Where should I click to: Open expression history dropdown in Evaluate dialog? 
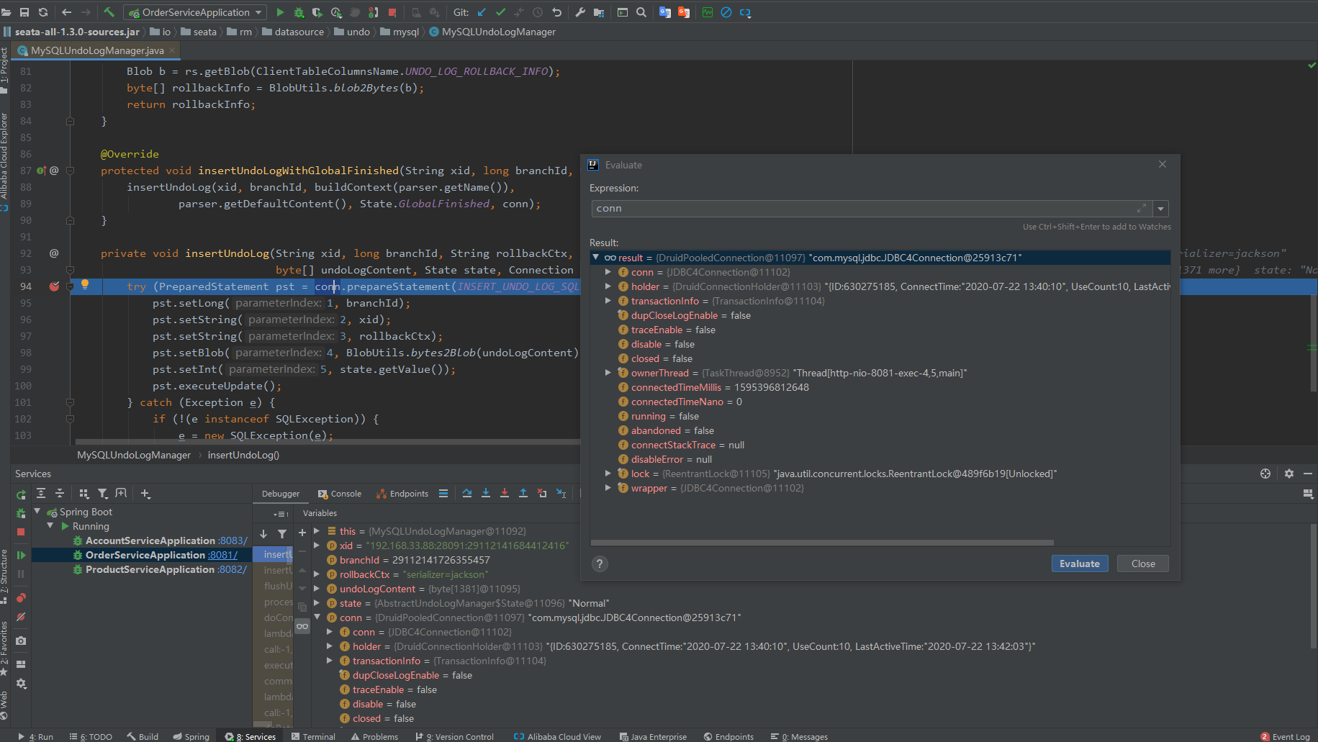[x=1160, y=209]
